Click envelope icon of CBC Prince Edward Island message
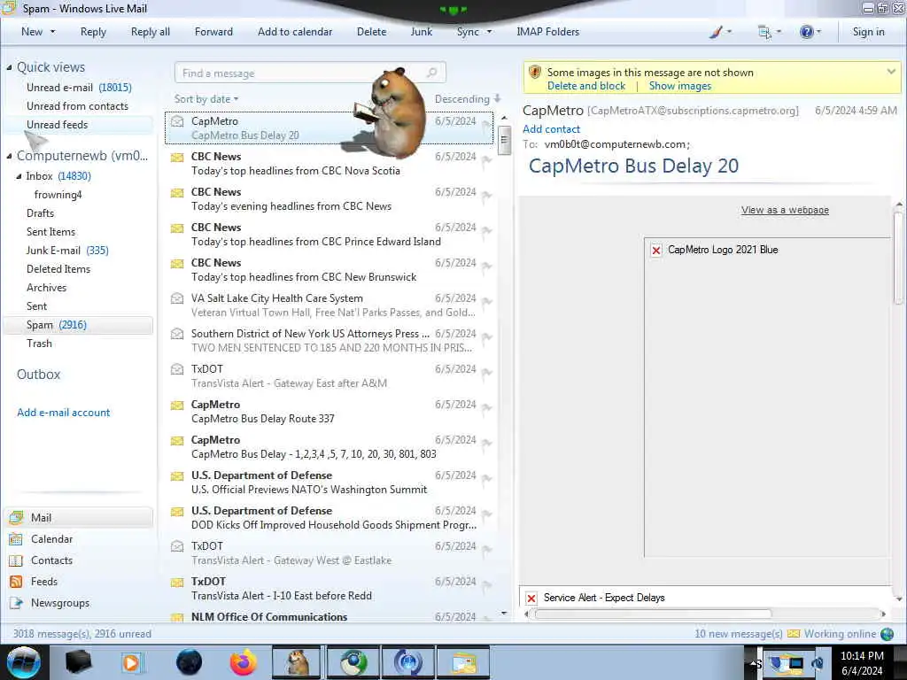Viewport: 907px width, 680px height. coord(177,228)
